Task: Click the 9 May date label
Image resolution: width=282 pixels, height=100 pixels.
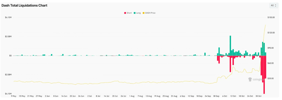Action: click(x=14, y=96)
